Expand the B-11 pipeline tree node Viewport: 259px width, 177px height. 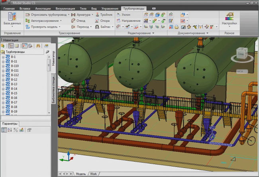click(x=3, y=61)
